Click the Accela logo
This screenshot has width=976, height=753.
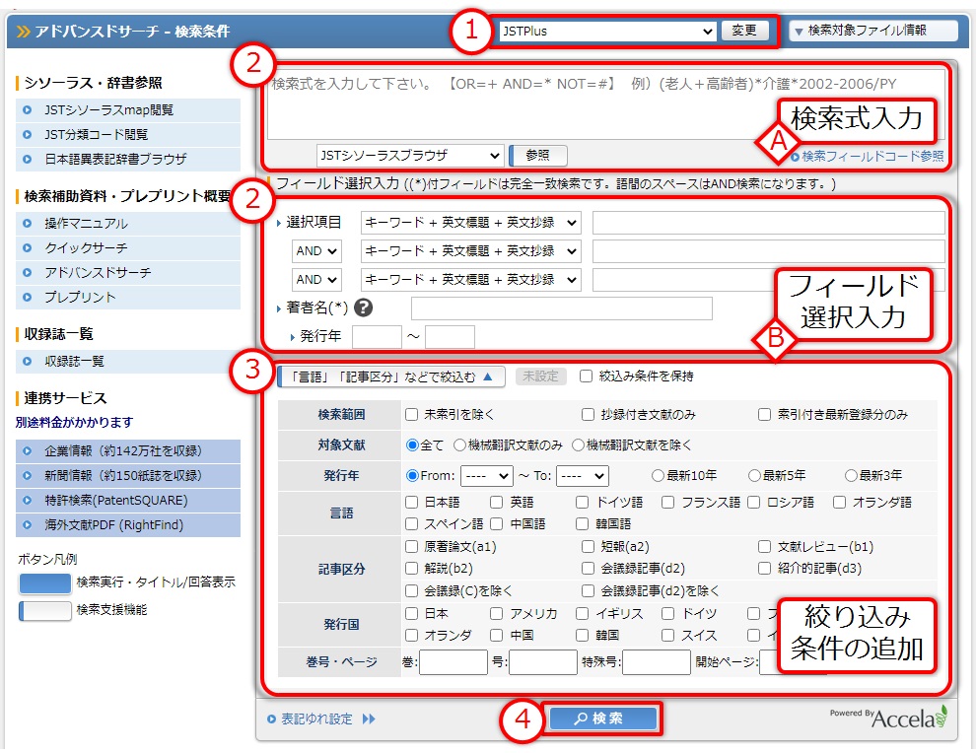pos(907,718)
